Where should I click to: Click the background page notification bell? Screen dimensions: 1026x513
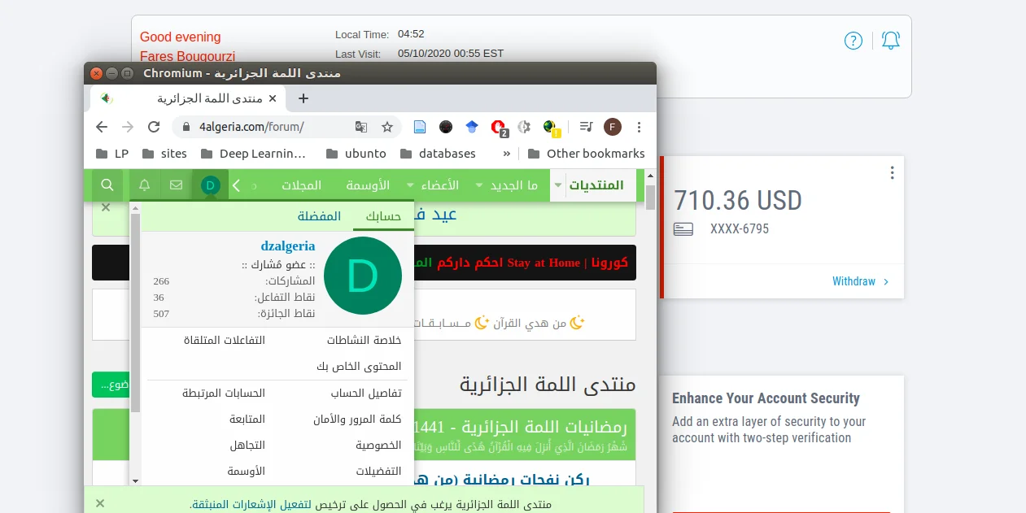(x=891, y=41)
